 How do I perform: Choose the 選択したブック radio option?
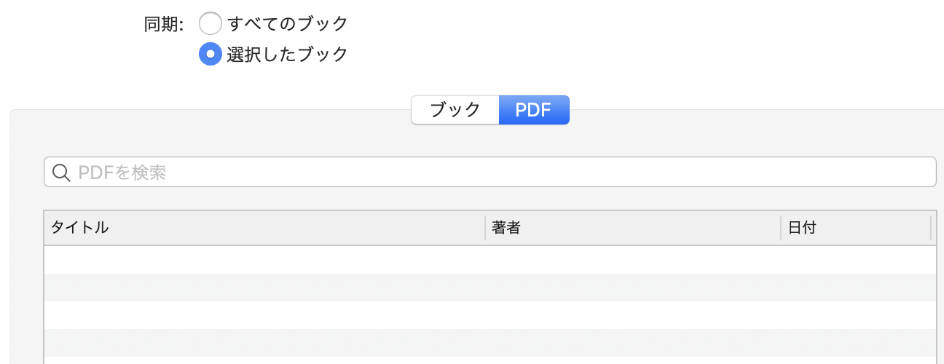(x=211, y=55)
